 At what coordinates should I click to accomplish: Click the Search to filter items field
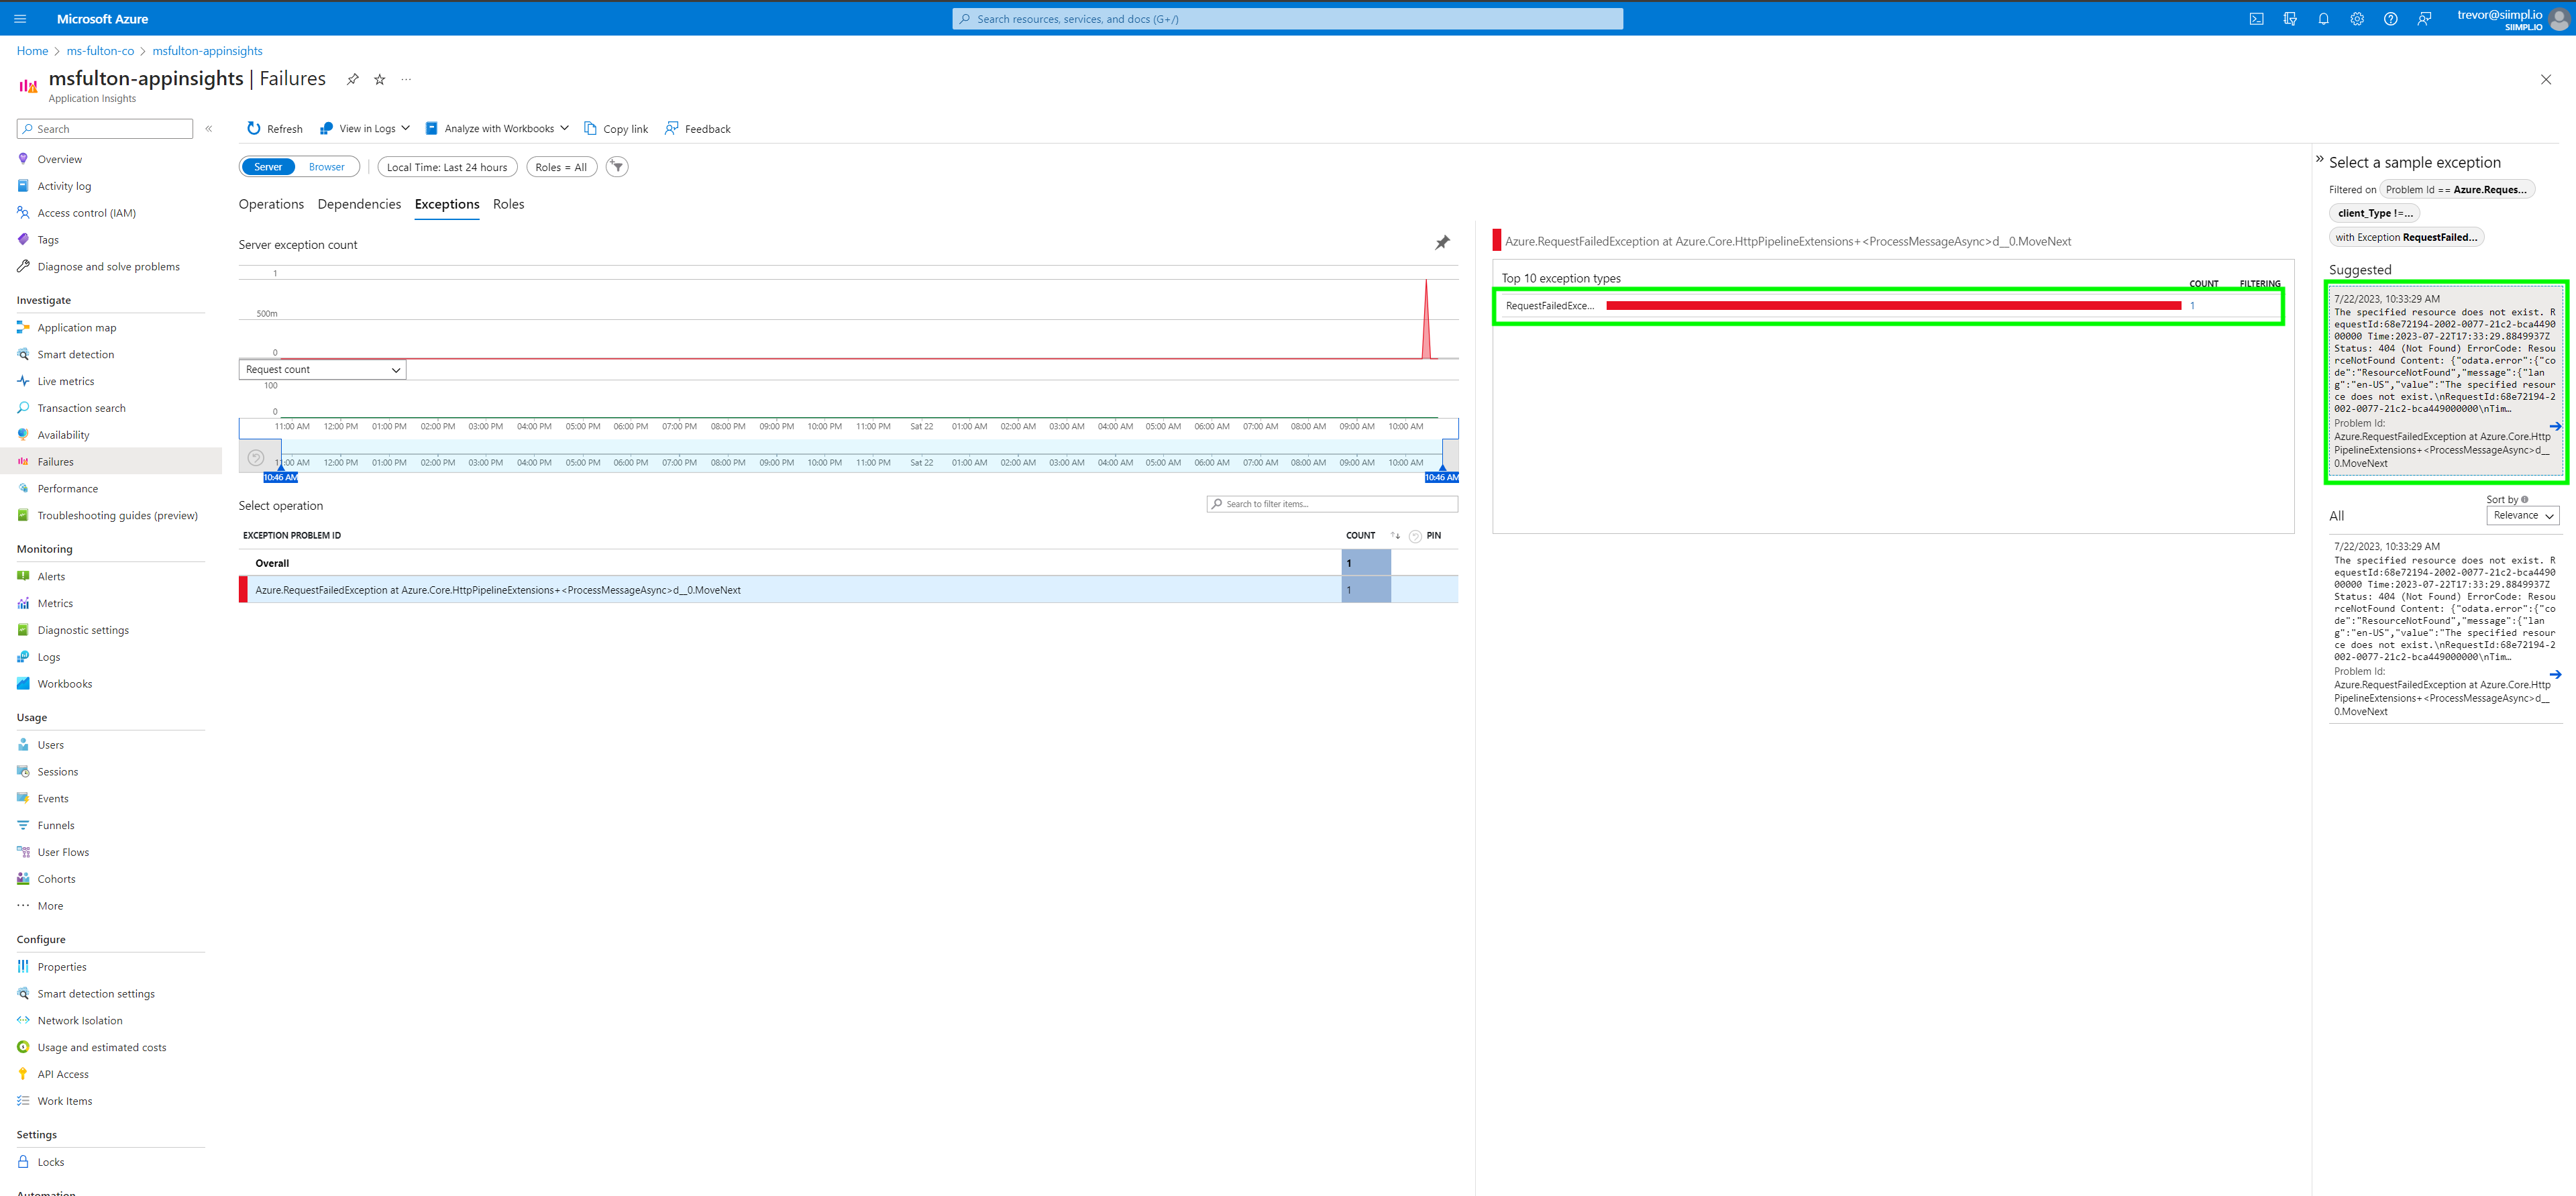(1332, 504)
